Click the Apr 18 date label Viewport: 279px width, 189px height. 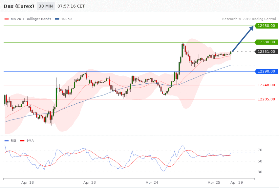point(27,182)
